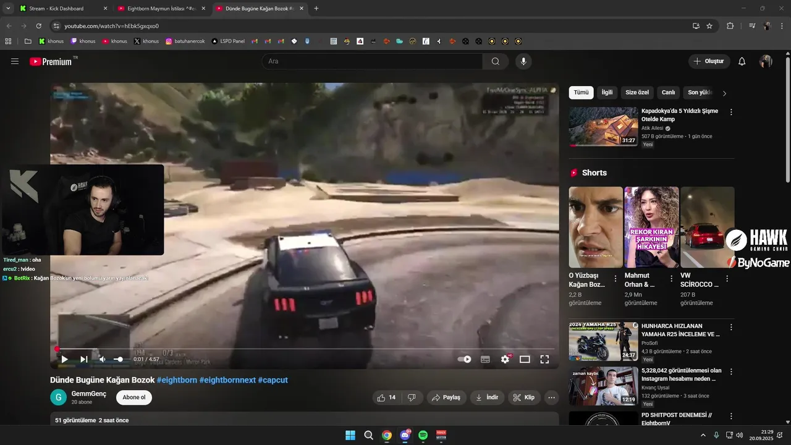Open options for Kapadokya video
The height and width of the screenshot is (445, 791).
731,112
